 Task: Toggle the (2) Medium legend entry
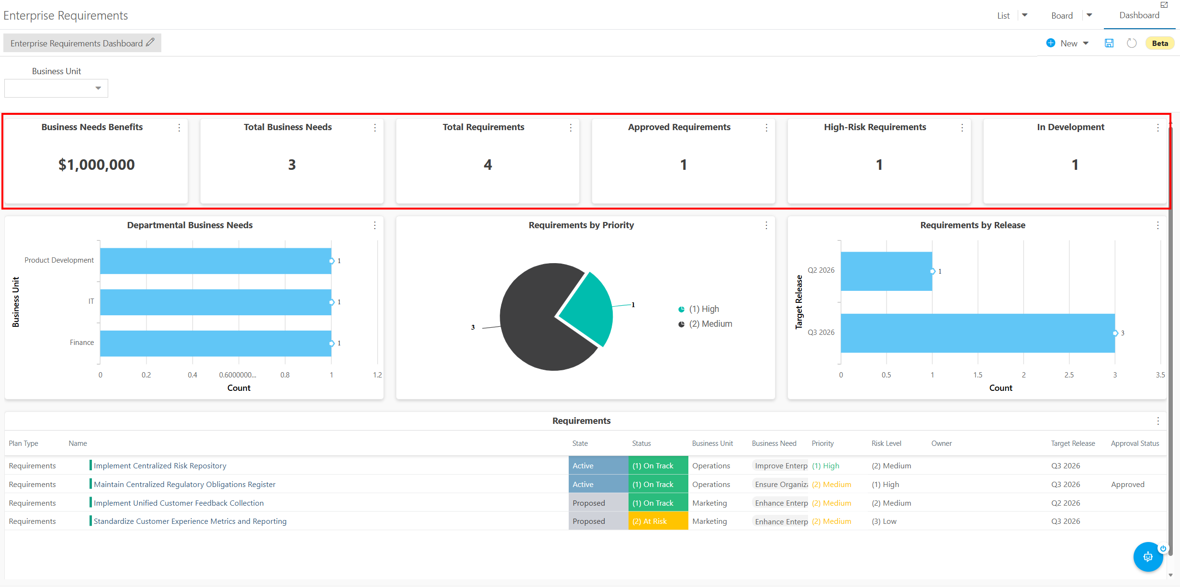click(x=705, y=324)
